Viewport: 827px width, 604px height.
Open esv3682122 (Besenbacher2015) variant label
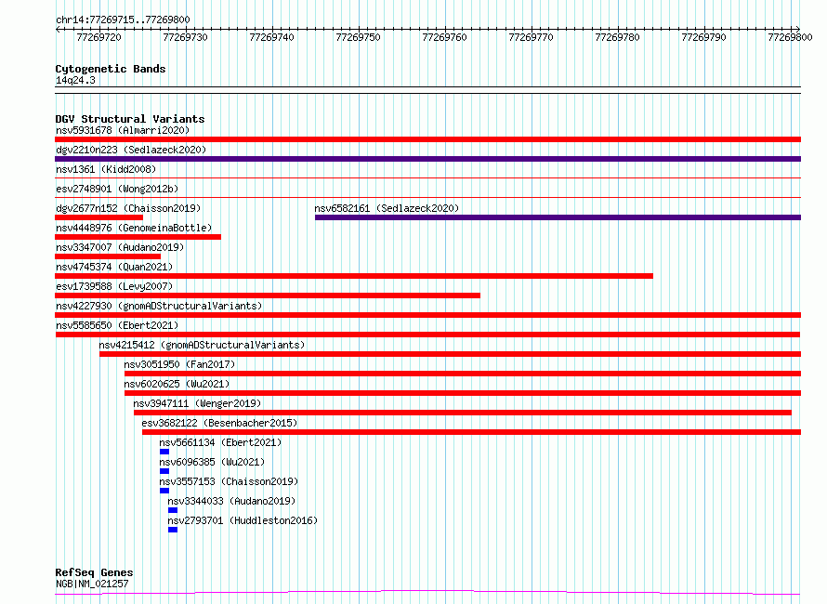click(219, 423)
